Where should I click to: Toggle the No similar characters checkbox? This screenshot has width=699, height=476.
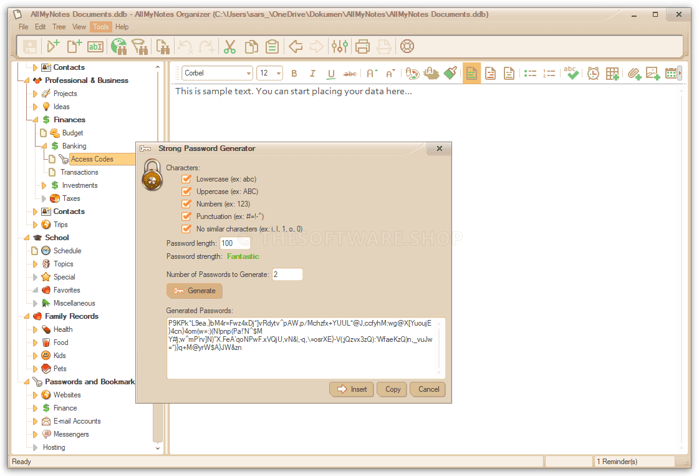[x=186, y=230]
